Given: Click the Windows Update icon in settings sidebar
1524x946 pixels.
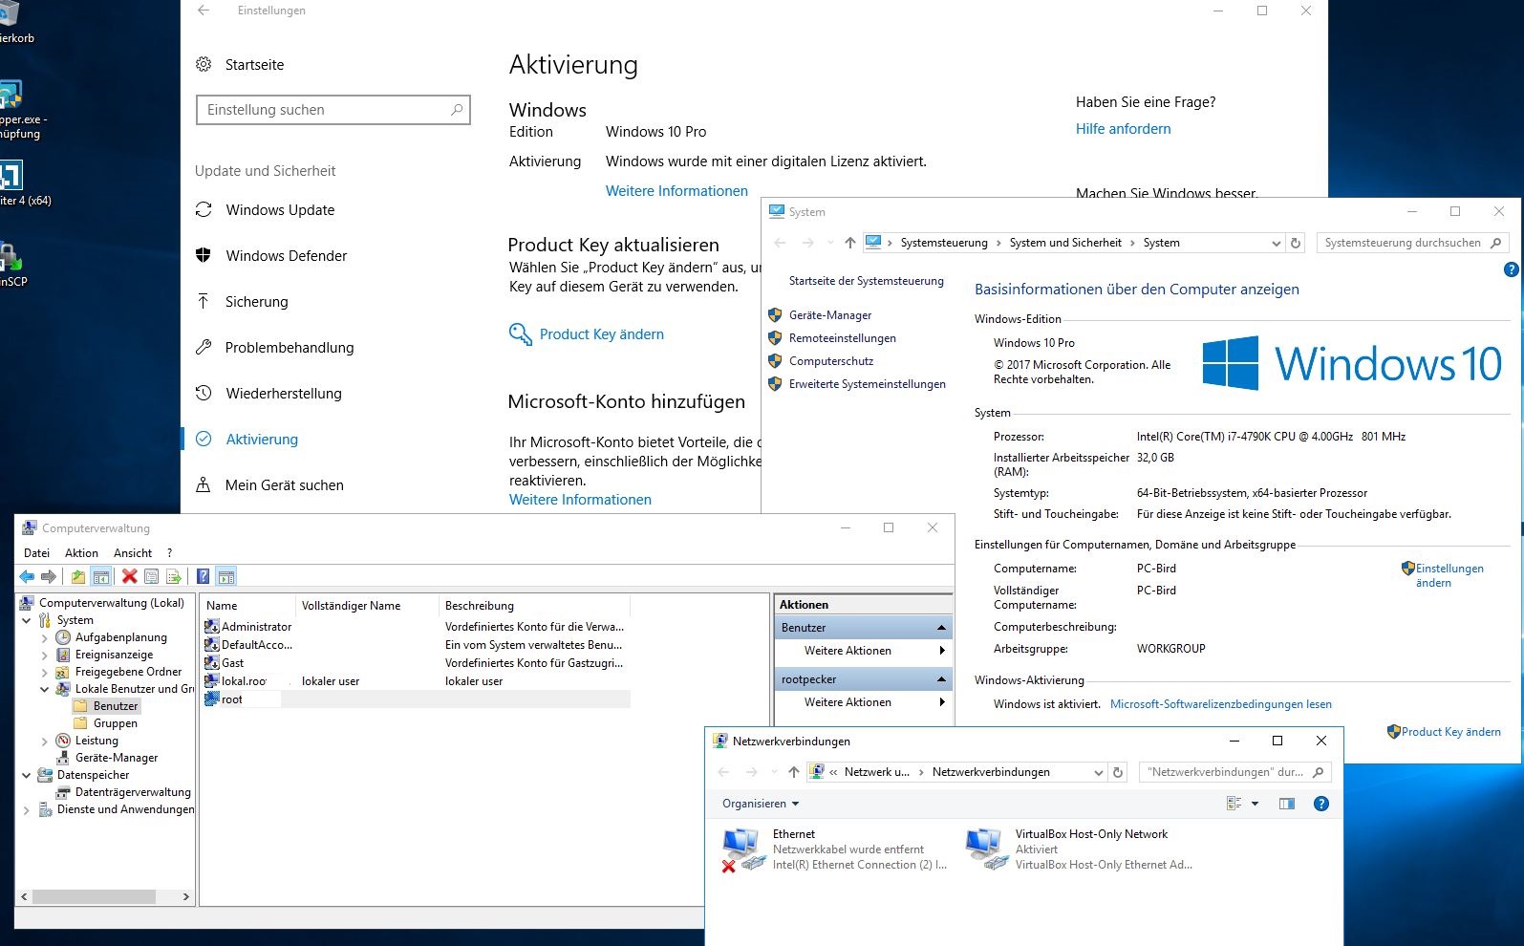Looking at the screenshot, I should click(204, 210).
